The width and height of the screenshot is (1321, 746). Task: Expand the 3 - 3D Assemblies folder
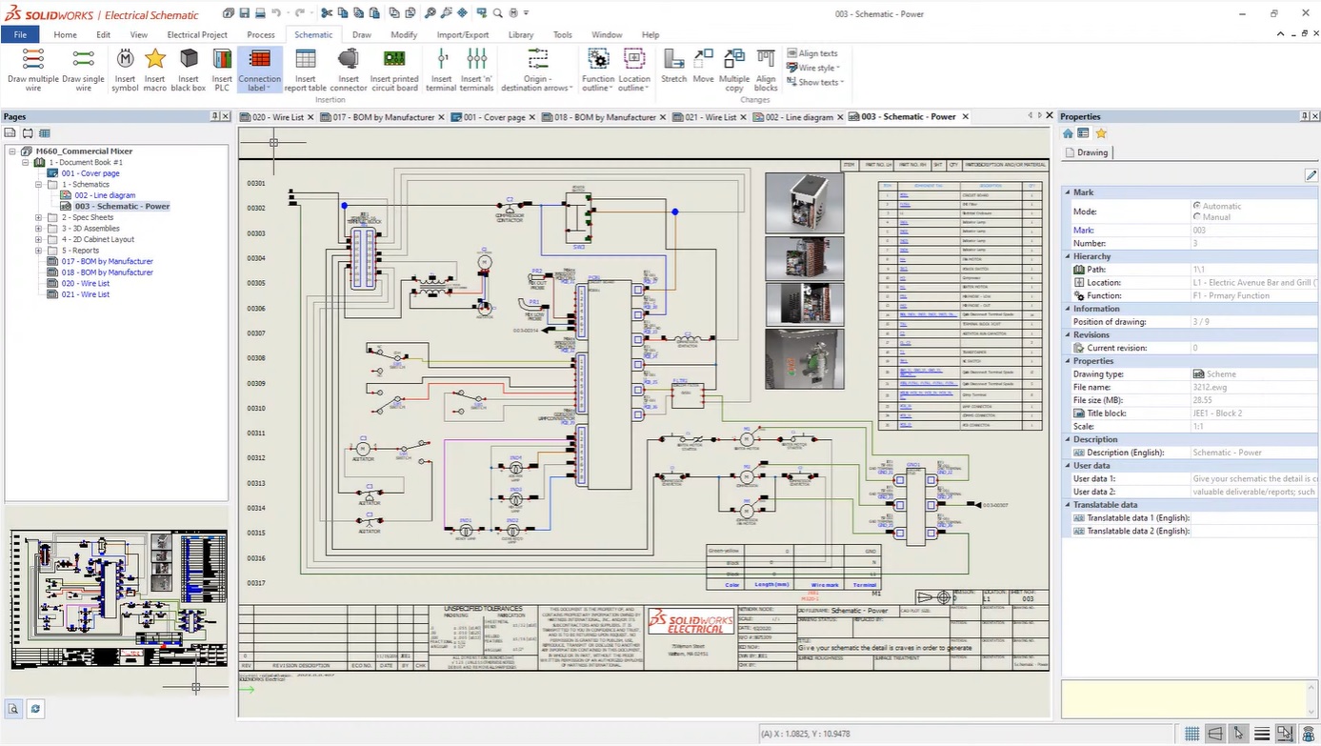[39, 229]
